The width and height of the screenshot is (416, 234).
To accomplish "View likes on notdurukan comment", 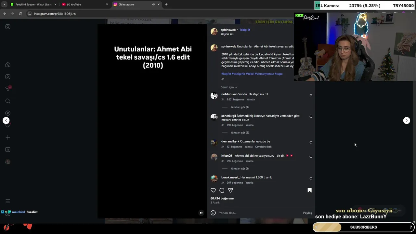I will tap(236, 99).
